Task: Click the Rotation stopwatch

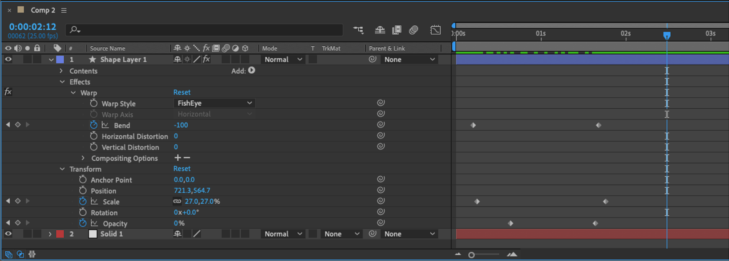Action: (83, 212)
